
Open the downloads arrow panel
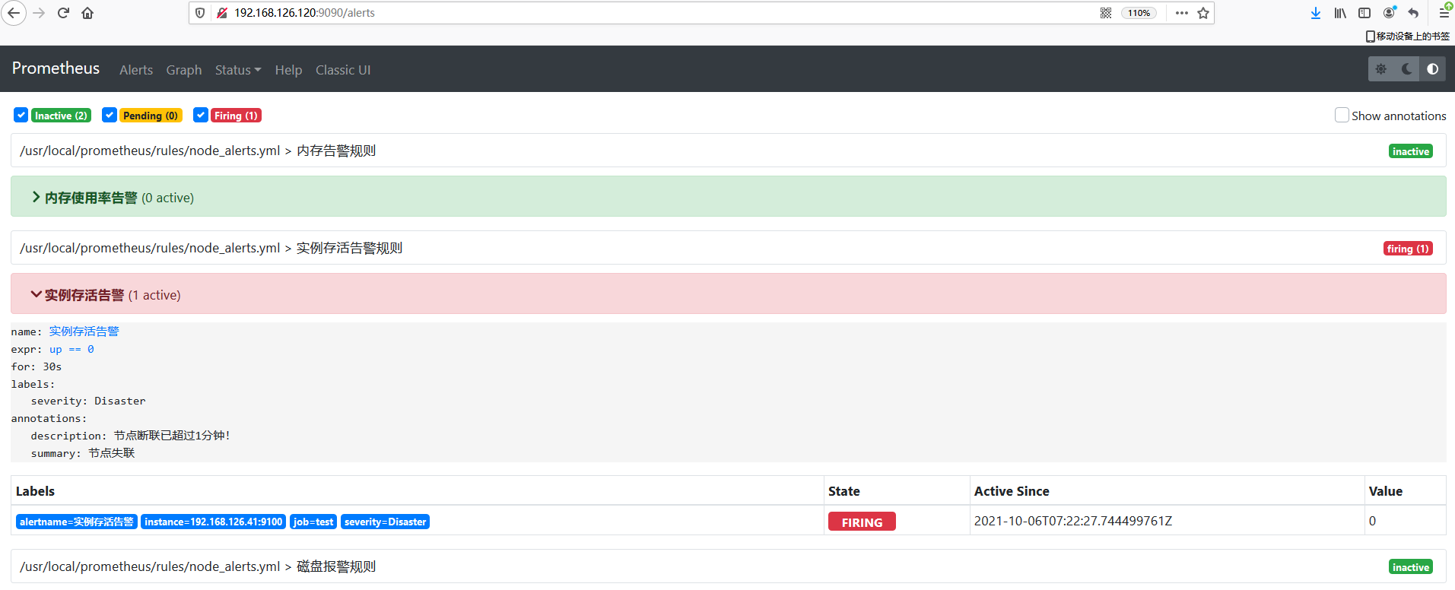tap(1316, 13)
